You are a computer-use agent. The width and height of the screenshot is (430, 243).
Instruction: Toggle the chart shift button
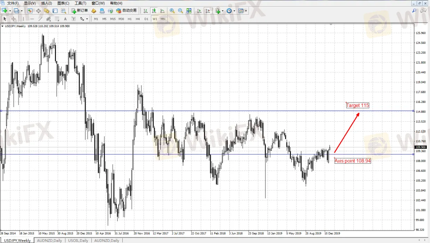pyautogui.click(x=208, y=11)
